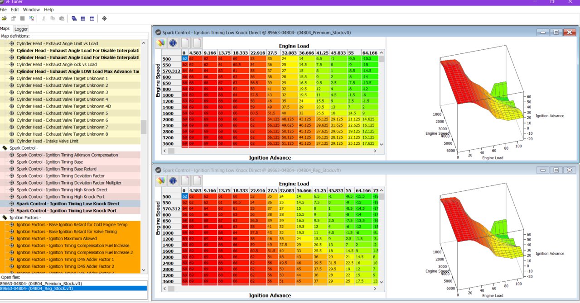The height and width of the screenshot is (303, 580).
Task: Click the 64.166 column header in Premium_Stock table
Action: (370, 52)
